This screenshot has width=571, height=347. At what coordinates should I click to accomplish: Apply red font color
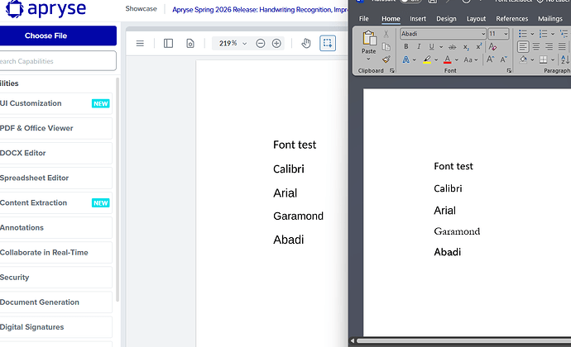[x=447, y=59]
